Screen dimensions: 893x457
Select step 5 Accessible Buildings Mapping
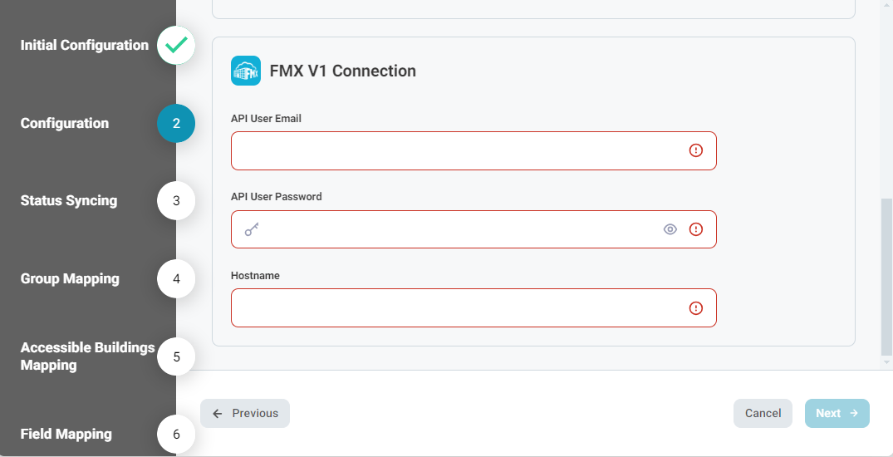point(176,356)
